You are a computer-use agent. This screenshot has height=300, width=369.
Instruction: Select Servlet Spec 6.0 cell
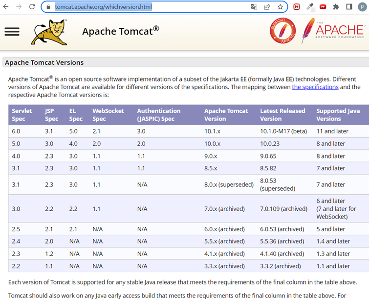pyautogui.click(x=16, y=131)
